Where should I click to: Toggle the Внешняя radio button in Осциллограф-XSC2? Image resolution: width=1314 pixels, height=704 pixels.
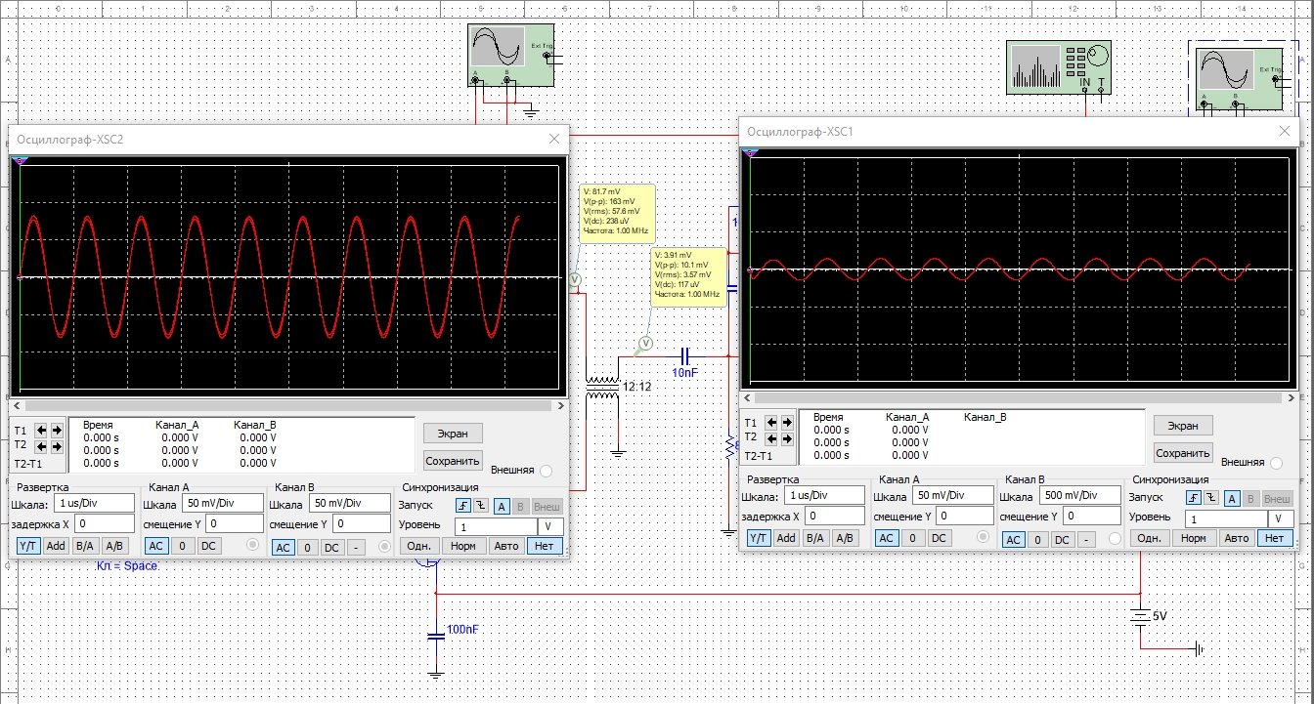(546, 471)
